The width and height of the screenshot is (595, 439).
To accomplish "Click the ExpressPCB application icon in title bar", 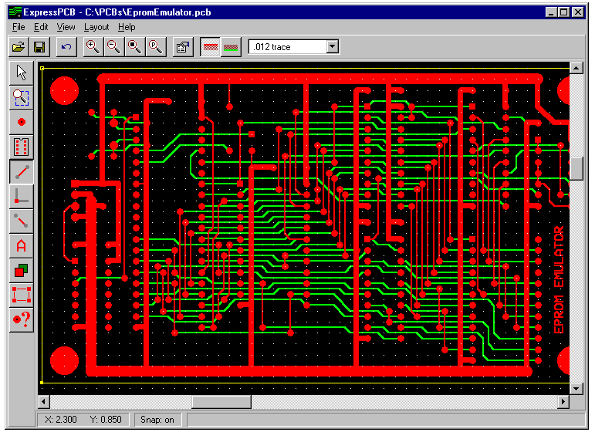I will [x=15, y=12].
